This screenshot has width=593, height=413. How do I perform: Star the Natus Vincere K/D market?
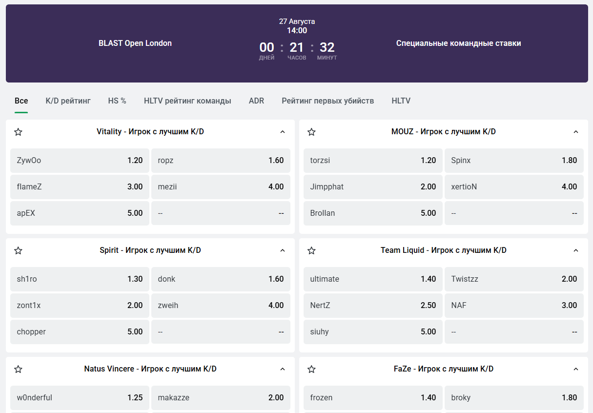[18, 369]
